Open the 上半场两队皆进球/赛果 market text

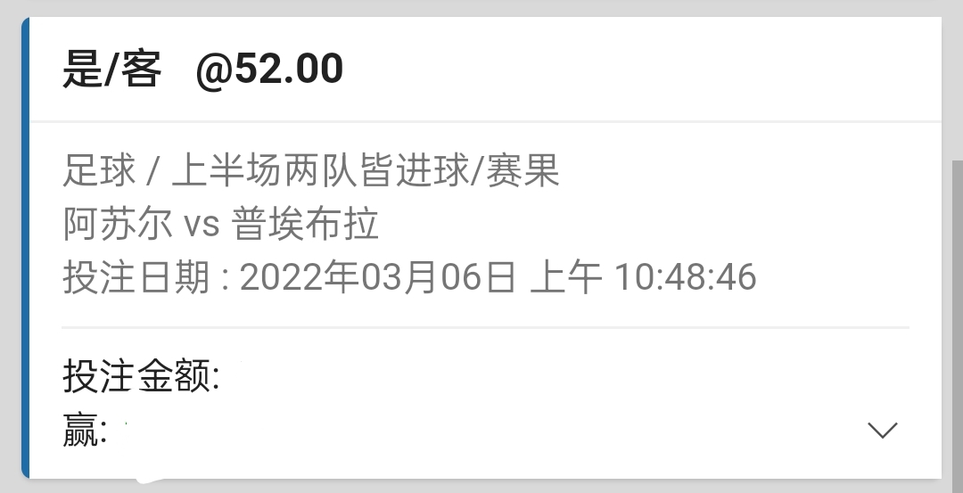click(366, 170)
